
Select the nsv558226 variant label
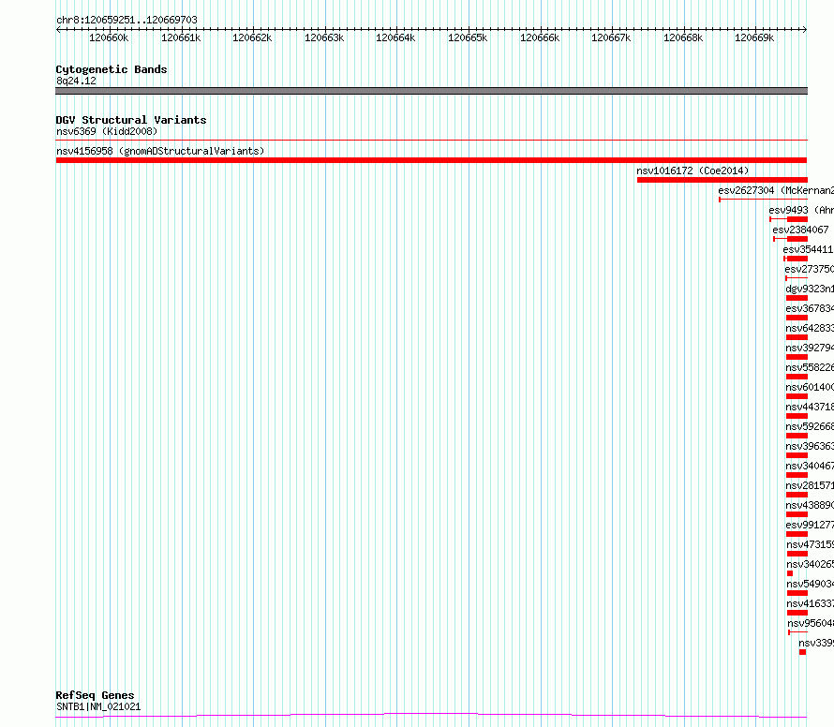(810, 367)
